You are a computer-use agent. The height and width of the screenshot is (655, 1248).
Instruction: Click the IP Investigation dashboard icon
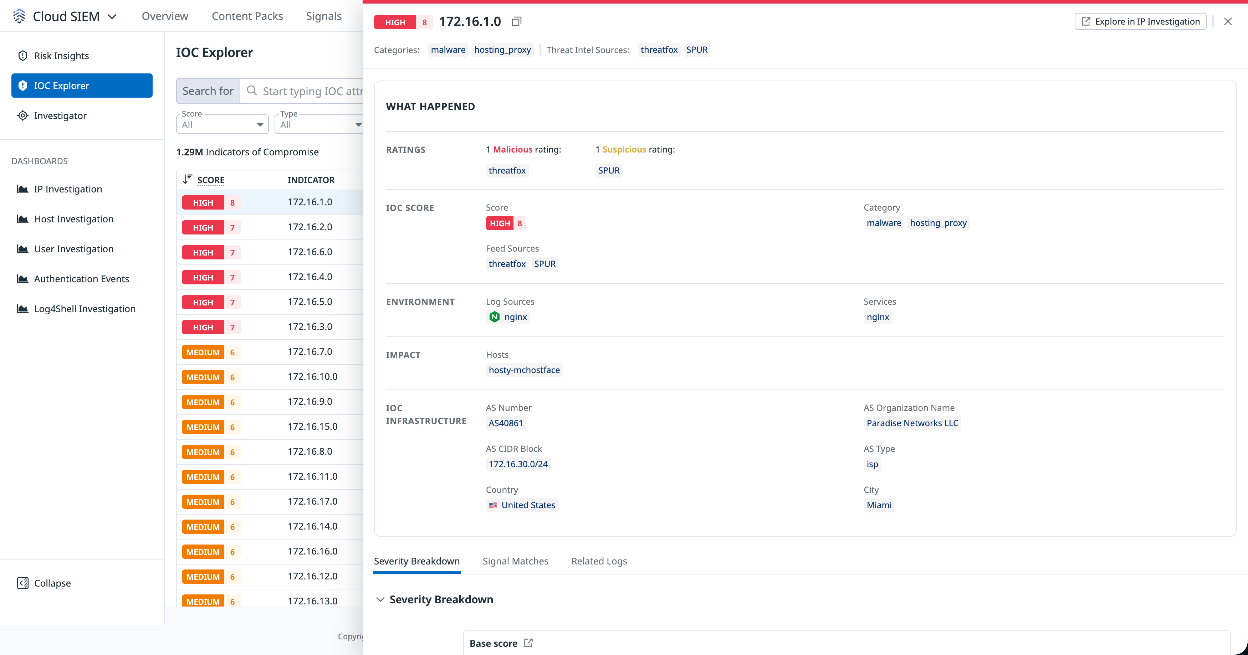22,189
